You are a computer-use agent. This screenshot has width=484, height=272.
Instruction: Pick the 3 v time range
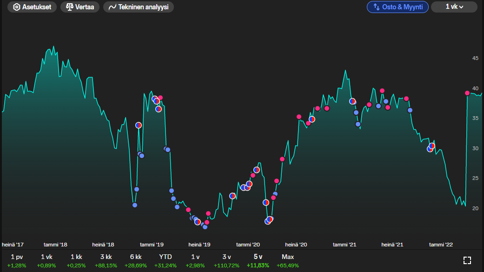(x=226, y=261)
